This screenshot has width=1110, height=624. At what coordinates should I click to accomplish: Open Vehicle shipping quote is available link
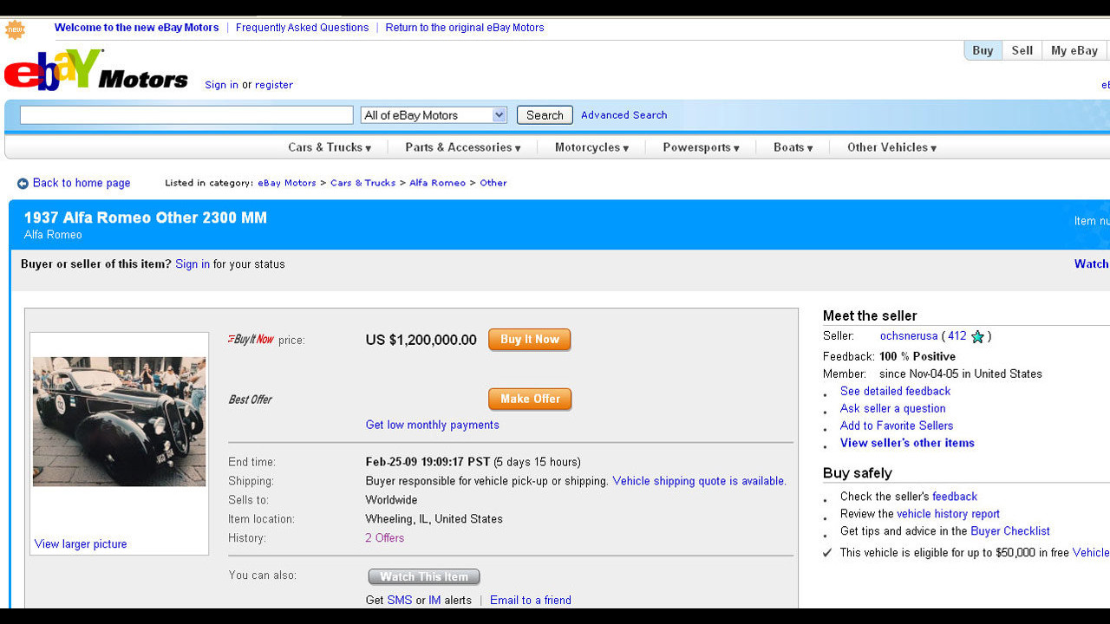coord(700,481)
